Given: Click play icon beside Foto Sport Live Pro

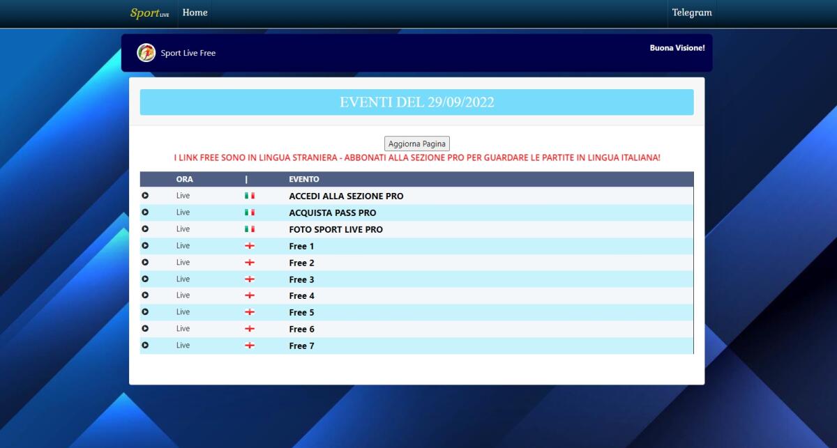Looking at the screenshot, I should 145,229.
